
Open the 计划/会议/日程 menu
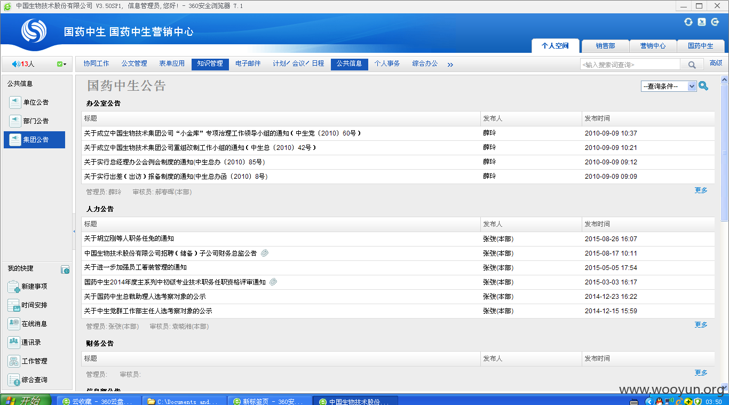[298, 63]
